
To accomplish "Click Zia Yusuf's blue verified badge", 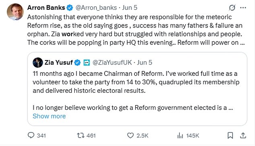I will (x=77, y=63).
